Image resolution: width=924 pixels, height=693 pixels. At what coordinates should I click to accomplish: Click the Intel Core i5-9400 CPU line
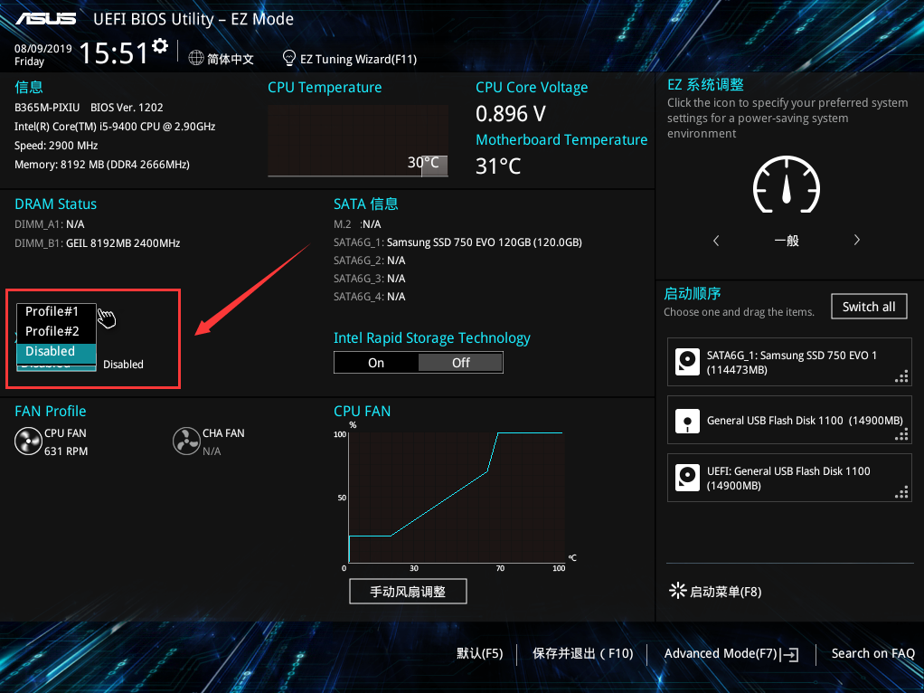pos(115,127)
